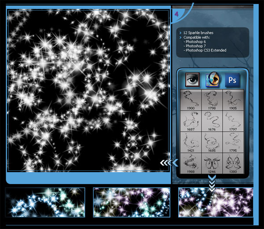Viewport: 264px width, 229px height.
Task: Choose the swirl brush labeled 1685
Action: 212,142
